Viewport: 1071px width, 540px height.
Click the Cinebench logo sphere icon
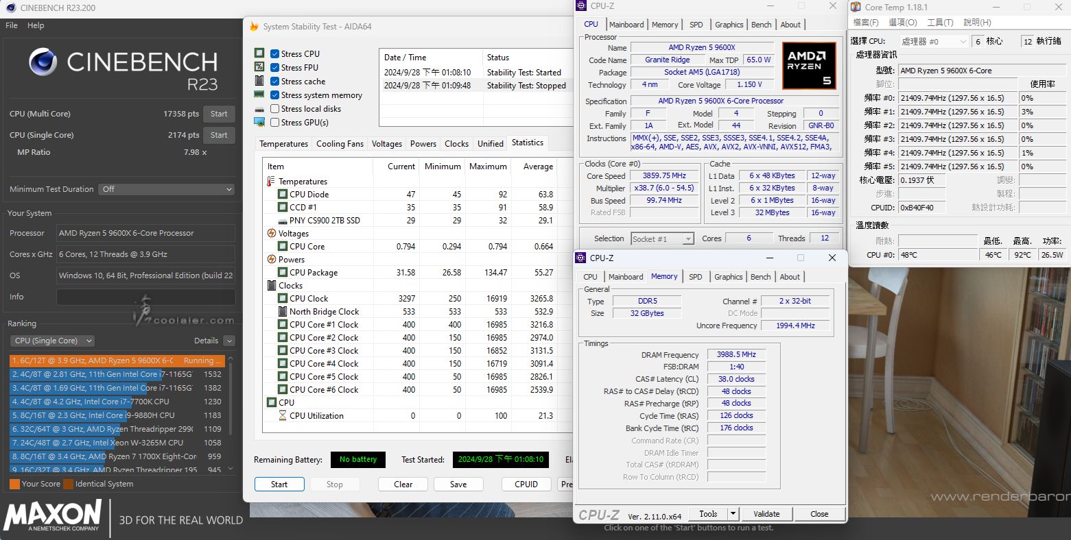point(43,62)
